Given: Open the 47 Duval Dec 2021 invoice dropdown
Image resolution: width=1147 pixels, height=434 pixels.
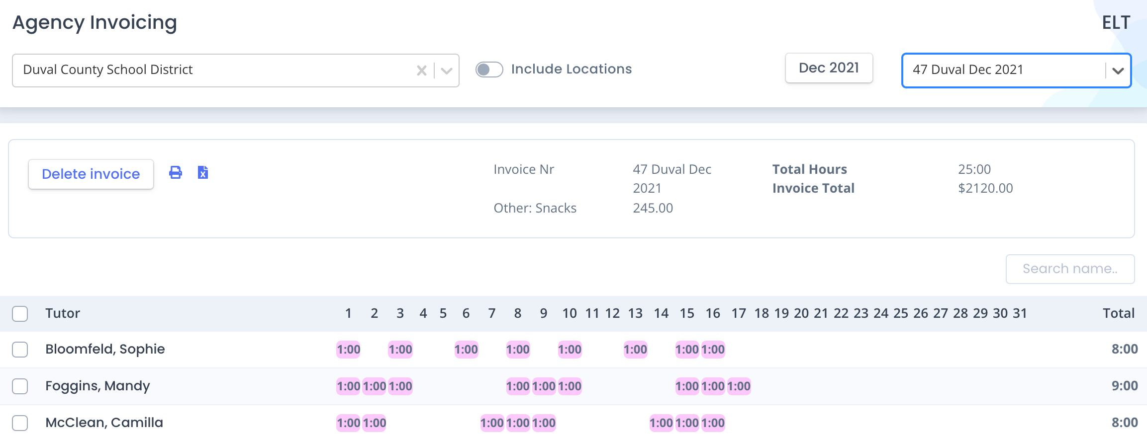Looking at the screenshot, I should coord(1016,70).
